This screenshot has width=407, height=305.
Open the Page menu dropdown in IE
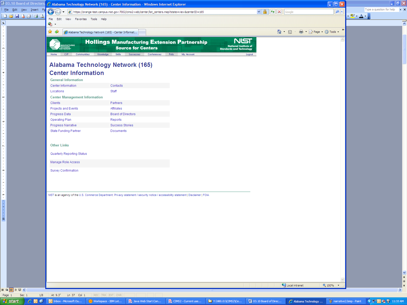click(316, 32)
